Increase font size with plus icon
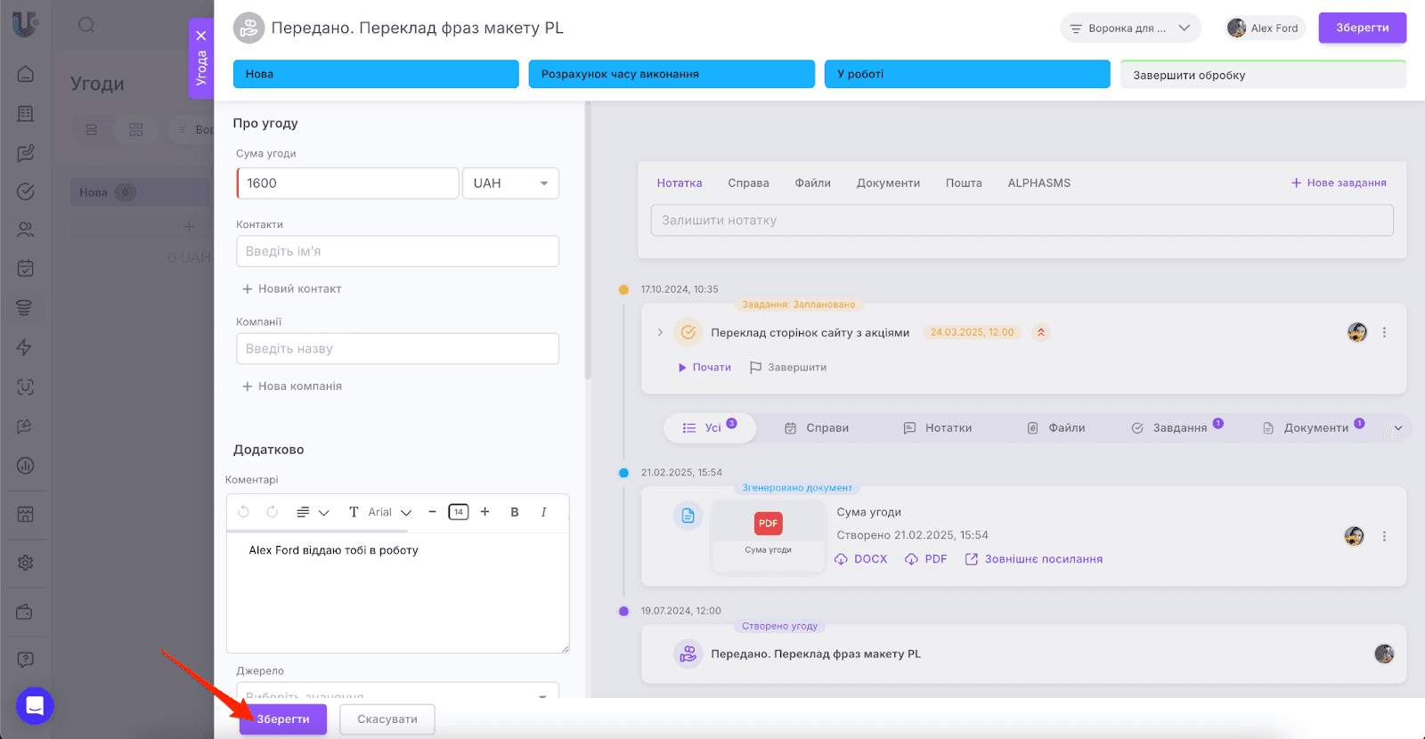This screenshot has height=739, width=1425. pos(484,512)
